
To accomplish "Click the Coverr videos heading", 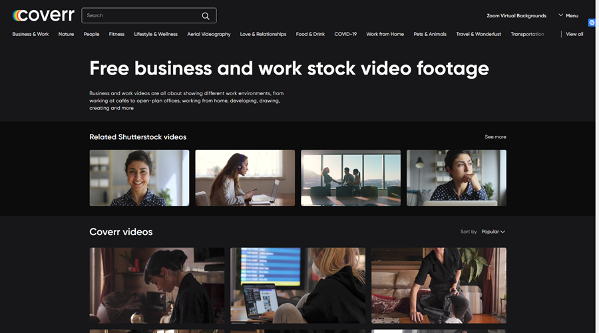I will point(120,232).
